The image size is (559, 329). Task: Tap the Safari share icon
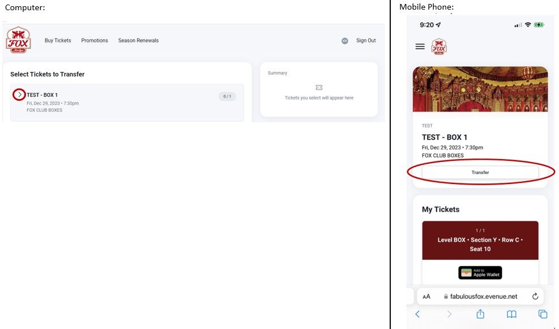click(480, 314)
